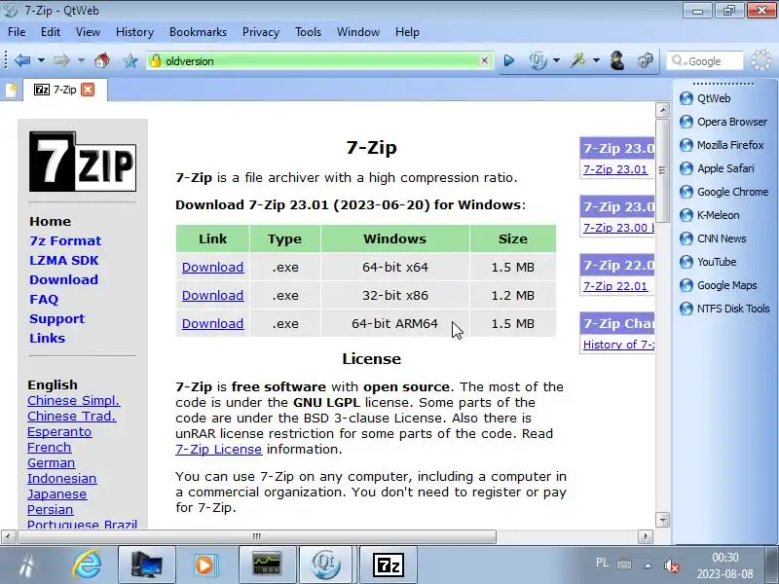This screenshot has height=584, width=779.
Task: Clear the address bar with the X
Action: (x=484, y=60)
